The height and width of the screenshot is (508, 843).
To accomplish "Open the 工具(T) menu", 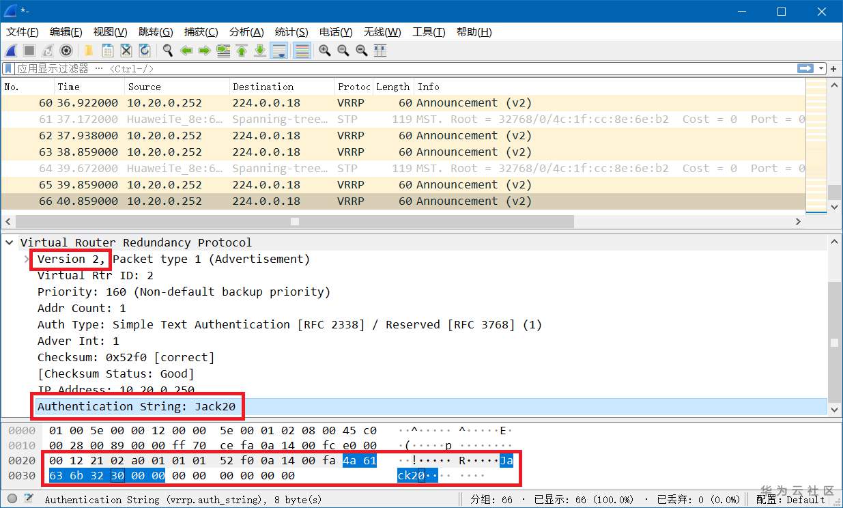I will [x=429, y=32].
